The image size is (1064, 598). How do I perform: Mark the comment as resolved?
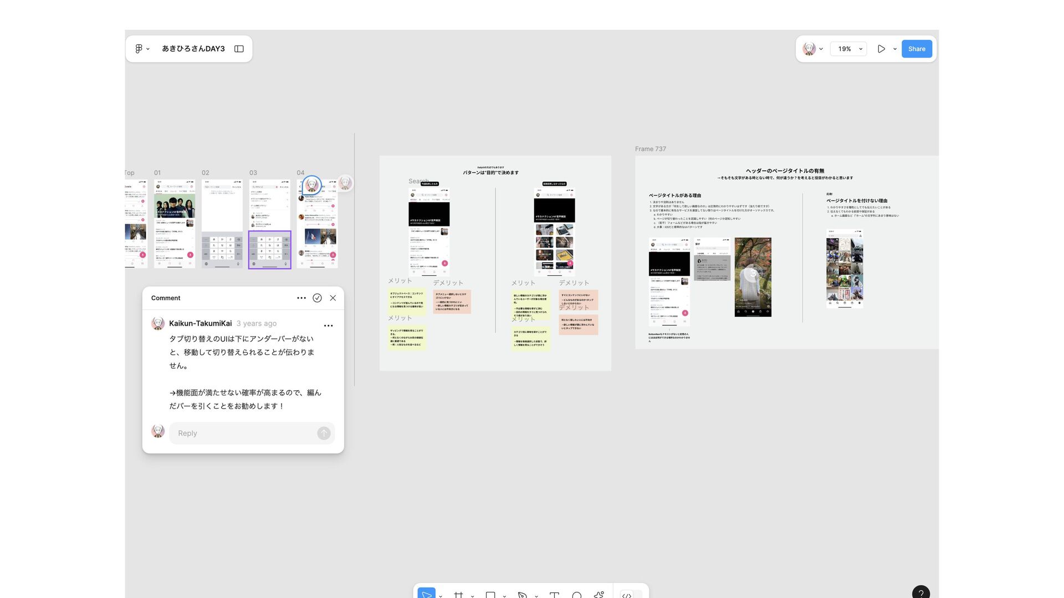click(x=317, y=298)
